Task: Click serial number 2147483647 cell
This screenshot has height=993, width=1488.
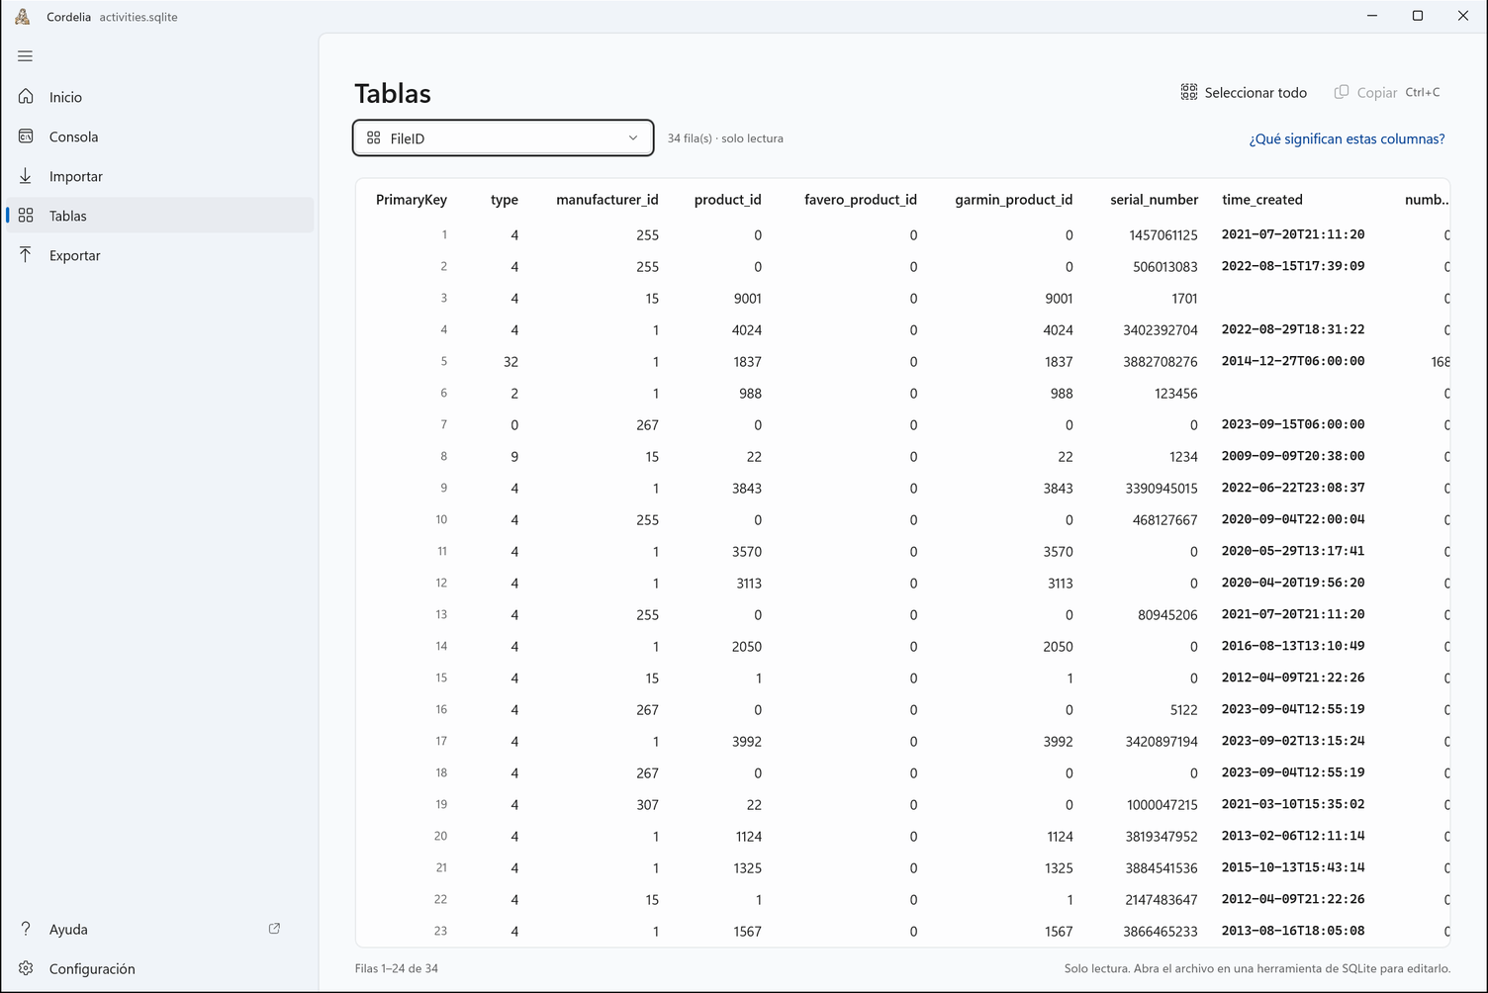Action: click(1161, 900)
